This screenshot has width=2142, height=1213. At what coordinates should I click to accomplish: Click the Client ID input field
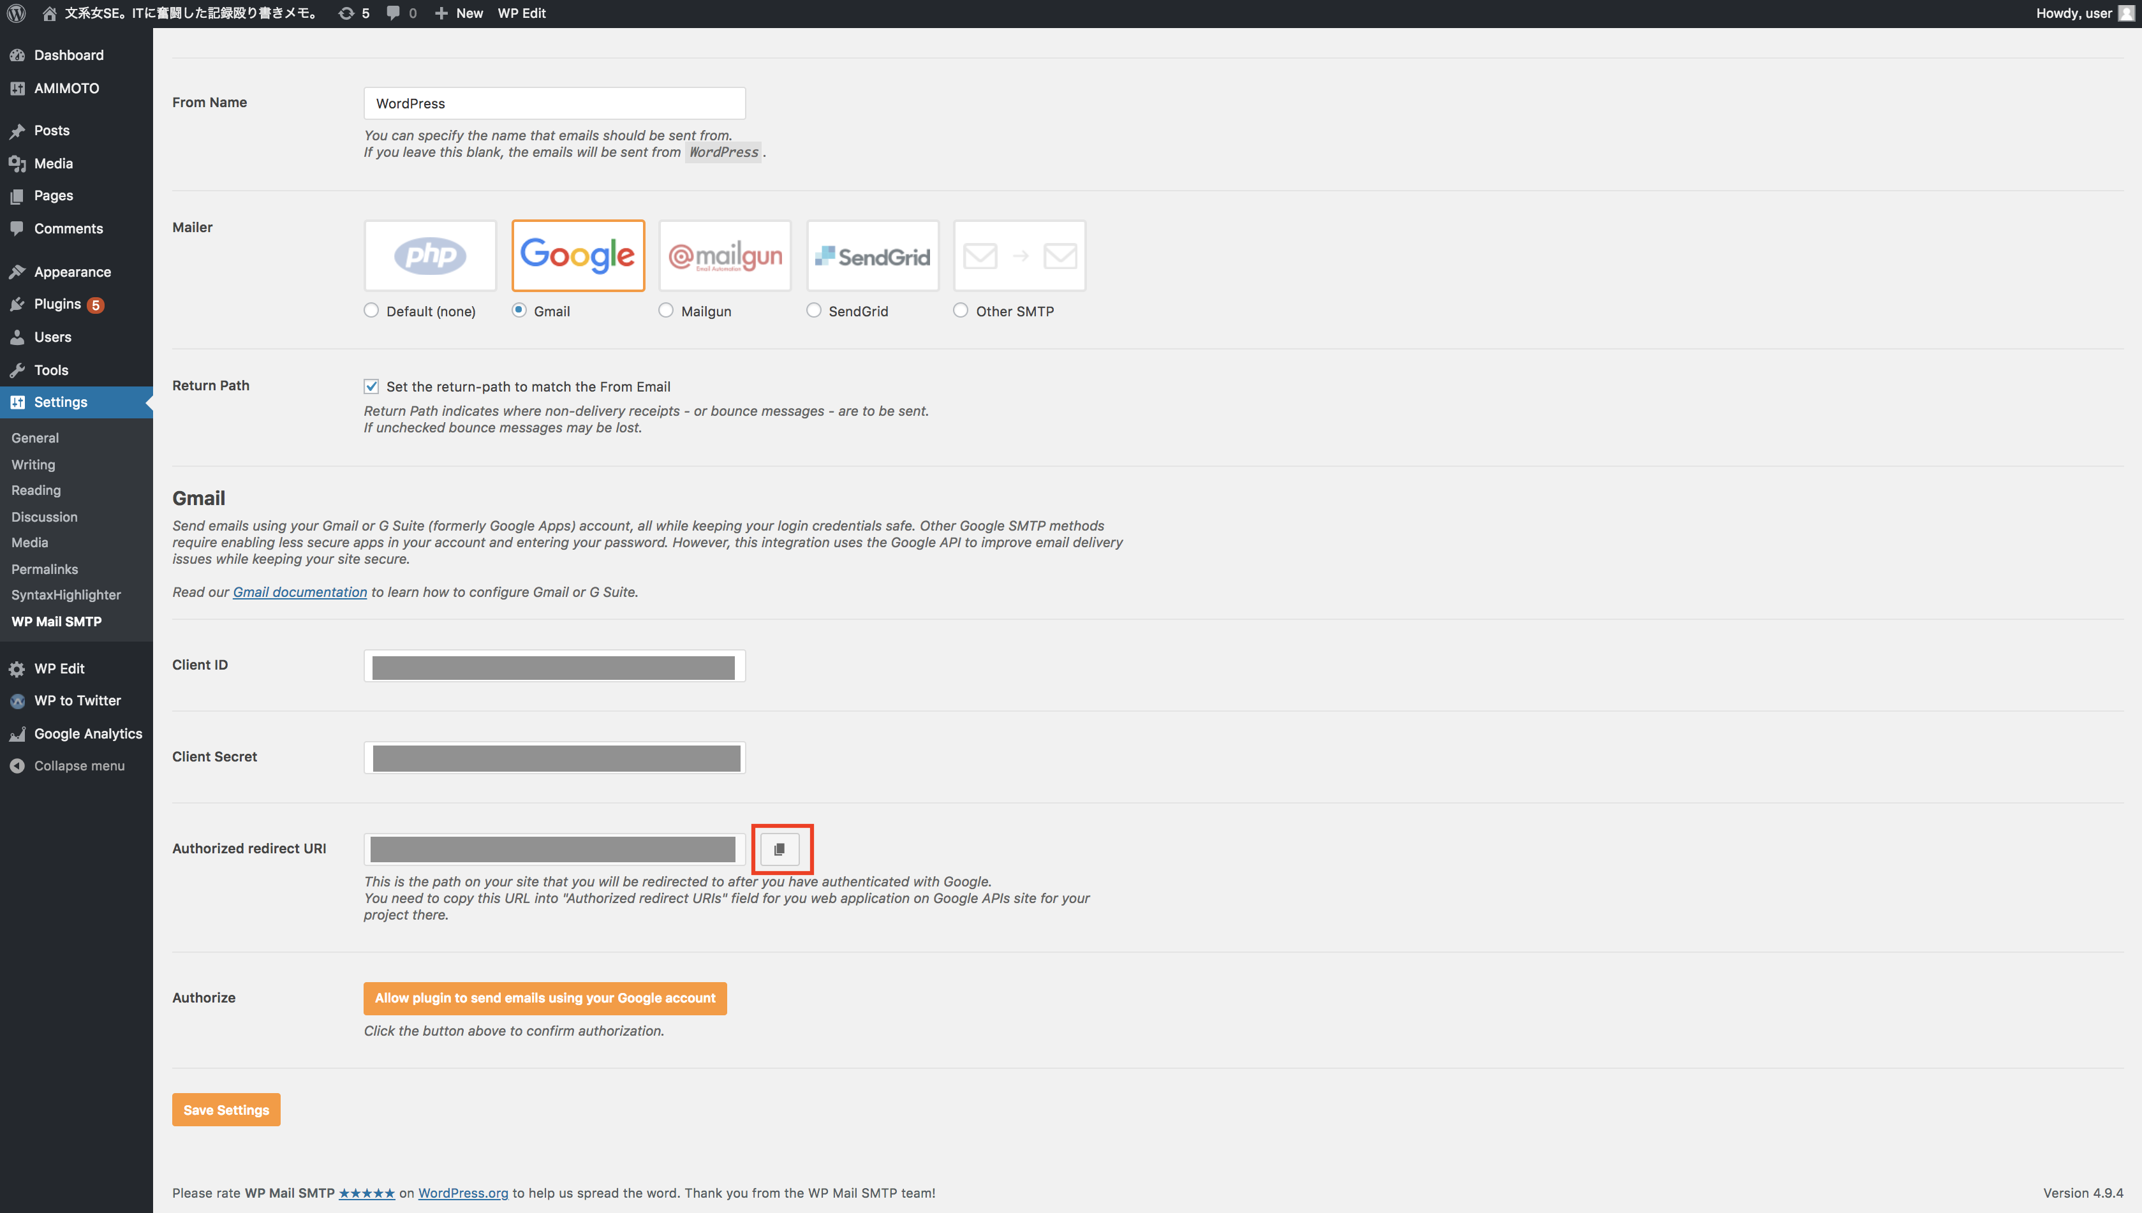pos(555,666)
